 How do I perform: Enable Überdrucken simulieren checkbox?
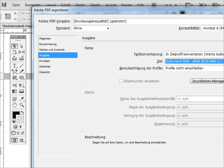(x=121, y=81)
